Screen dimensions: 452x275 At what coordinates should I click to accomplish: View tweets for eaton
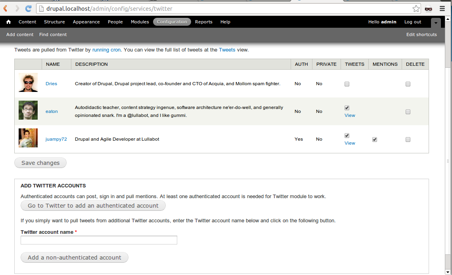[x=350, y=115]
